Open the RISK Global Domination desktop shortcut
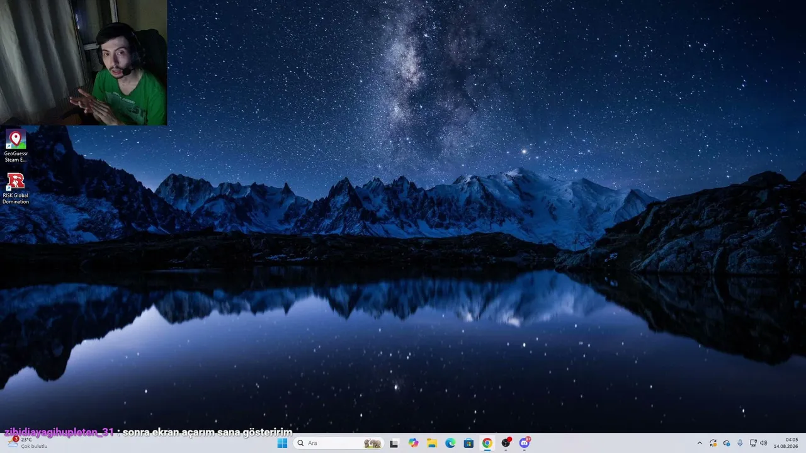Screen dimensions: 806x453 tap(16, 189)
